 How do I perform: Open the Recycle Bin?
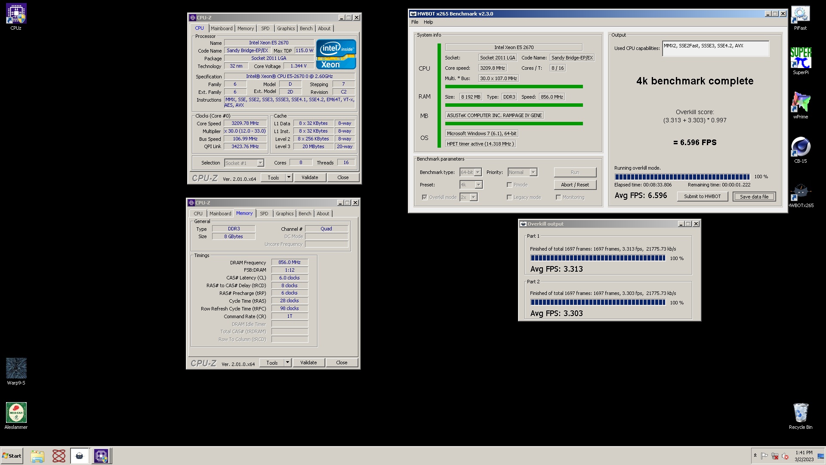pyautogui.click(x=800, y=416)
